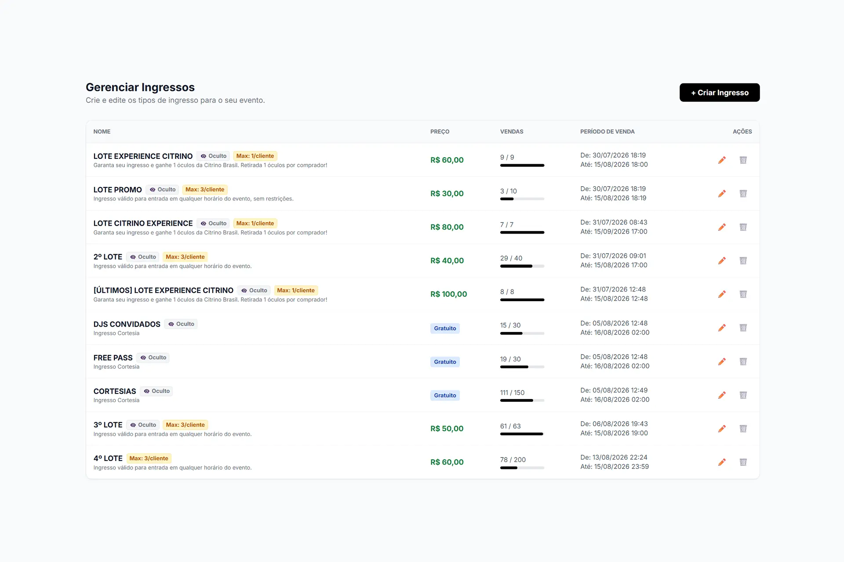Viewport: 844px width, 562px height.
Task: Click the sales progress bar for 4º LOTE
Action: coord(522,468)
